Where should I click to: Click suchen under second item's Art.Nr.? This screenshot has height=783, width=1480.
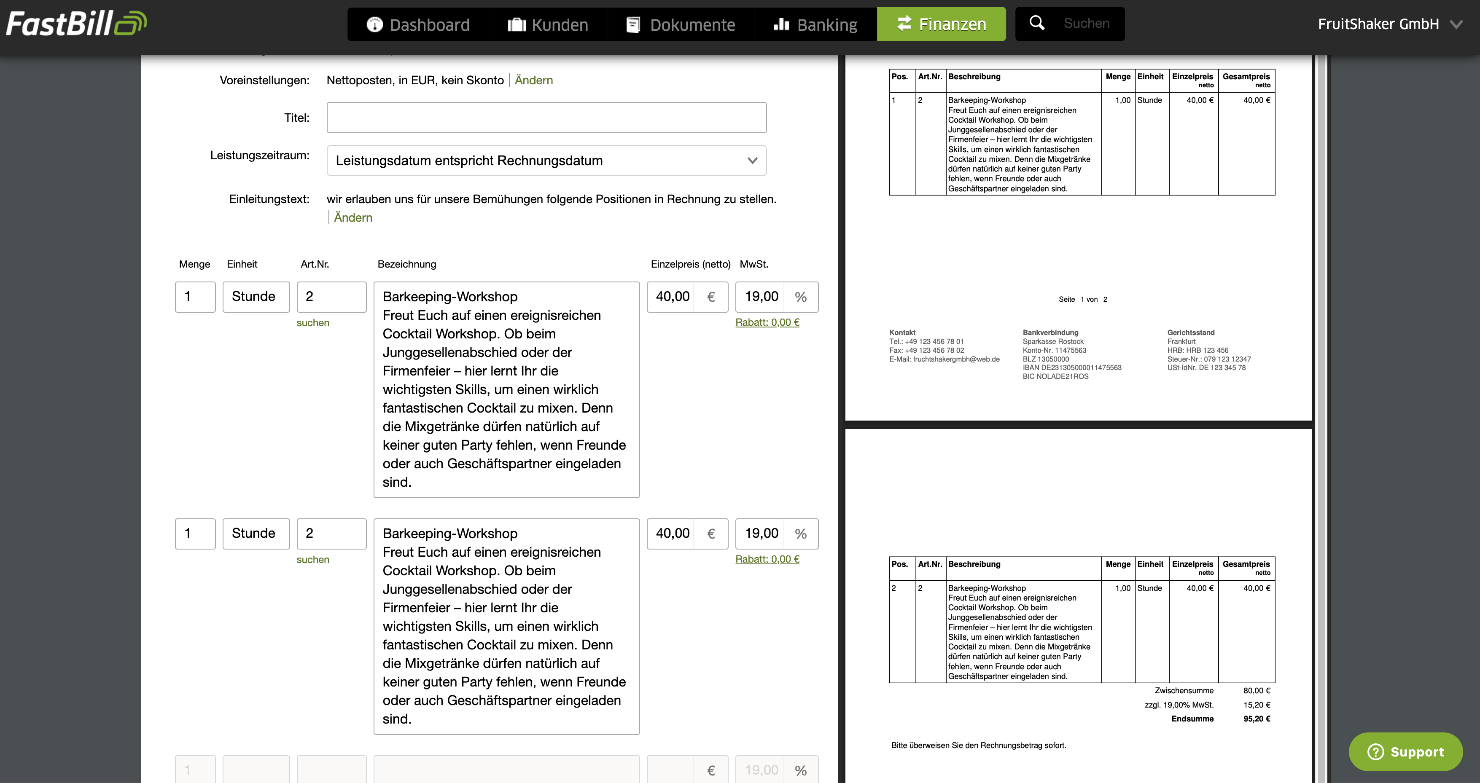click(x=312, y=560)
